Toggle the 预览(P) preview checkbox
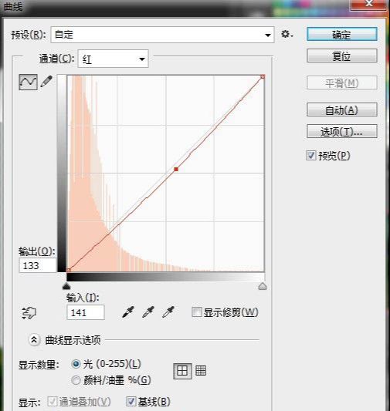The width and height of the screenshot is (390, 411). [x=311, y=156]
